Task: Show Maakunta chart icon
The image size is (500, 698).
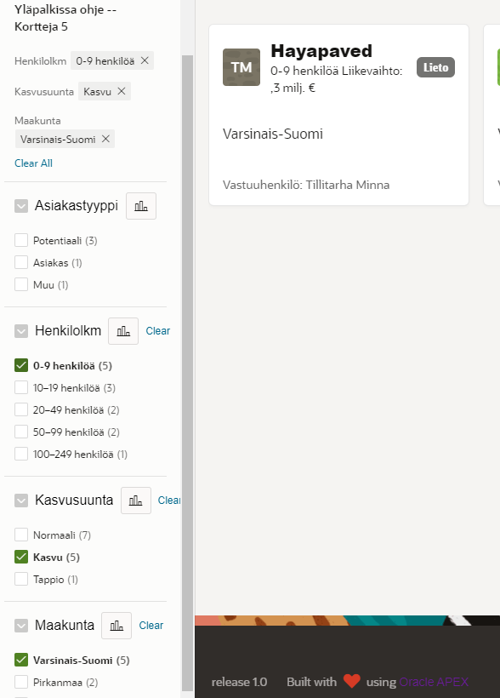Action: click(x=116, y=626)
